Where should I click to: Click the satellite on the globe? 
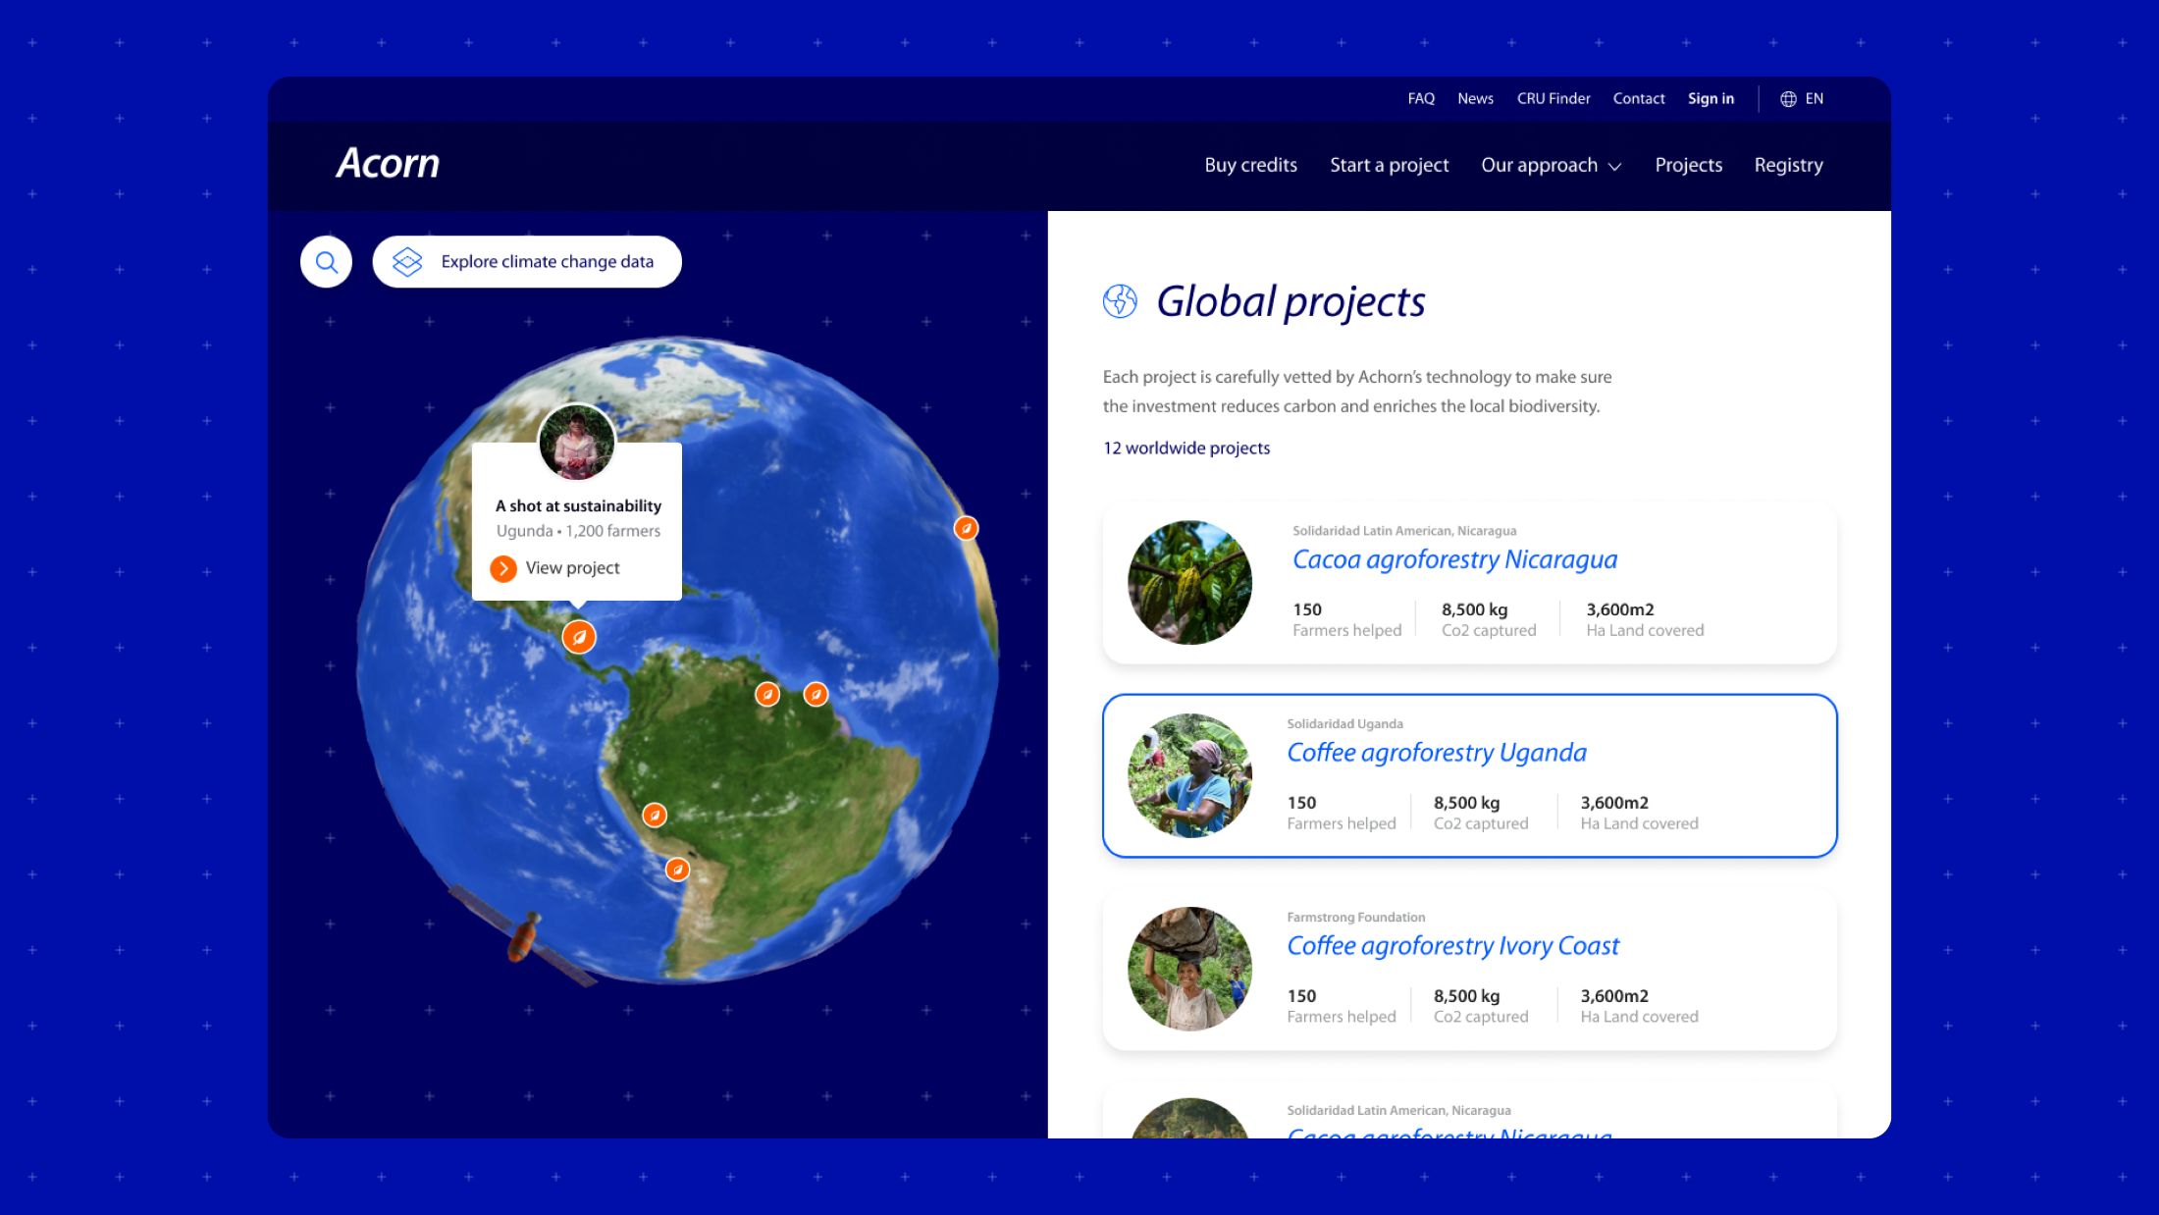tap(522, 935)
